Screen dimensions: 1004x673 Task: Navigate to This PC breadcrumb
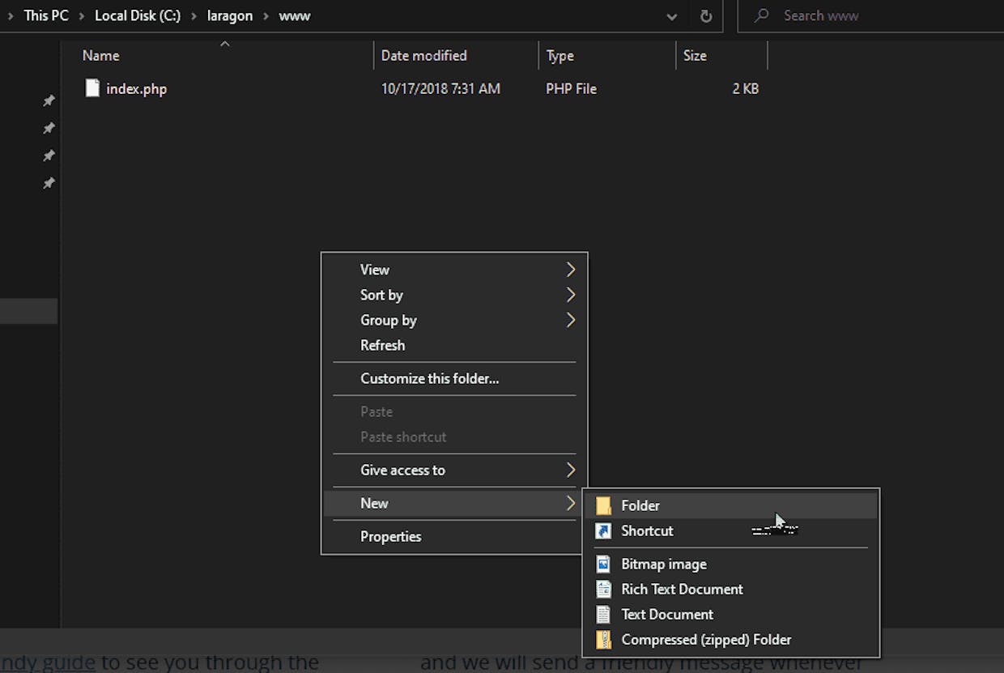pos(46,16)
